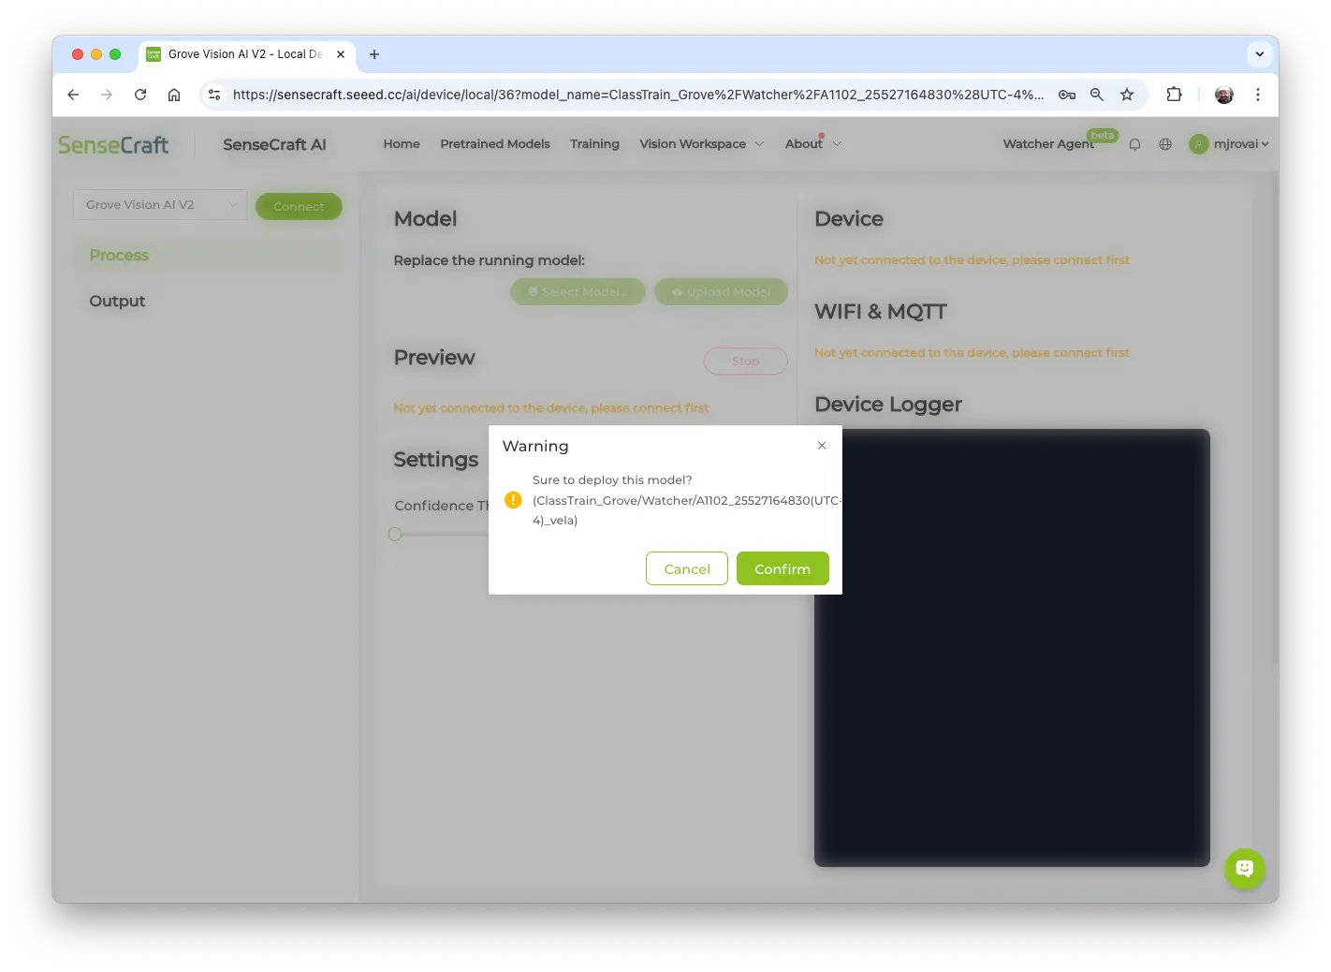This screenshot has width=1331, height=972.
Task: Click the notification bell icon
Action: pos(1134,144)
